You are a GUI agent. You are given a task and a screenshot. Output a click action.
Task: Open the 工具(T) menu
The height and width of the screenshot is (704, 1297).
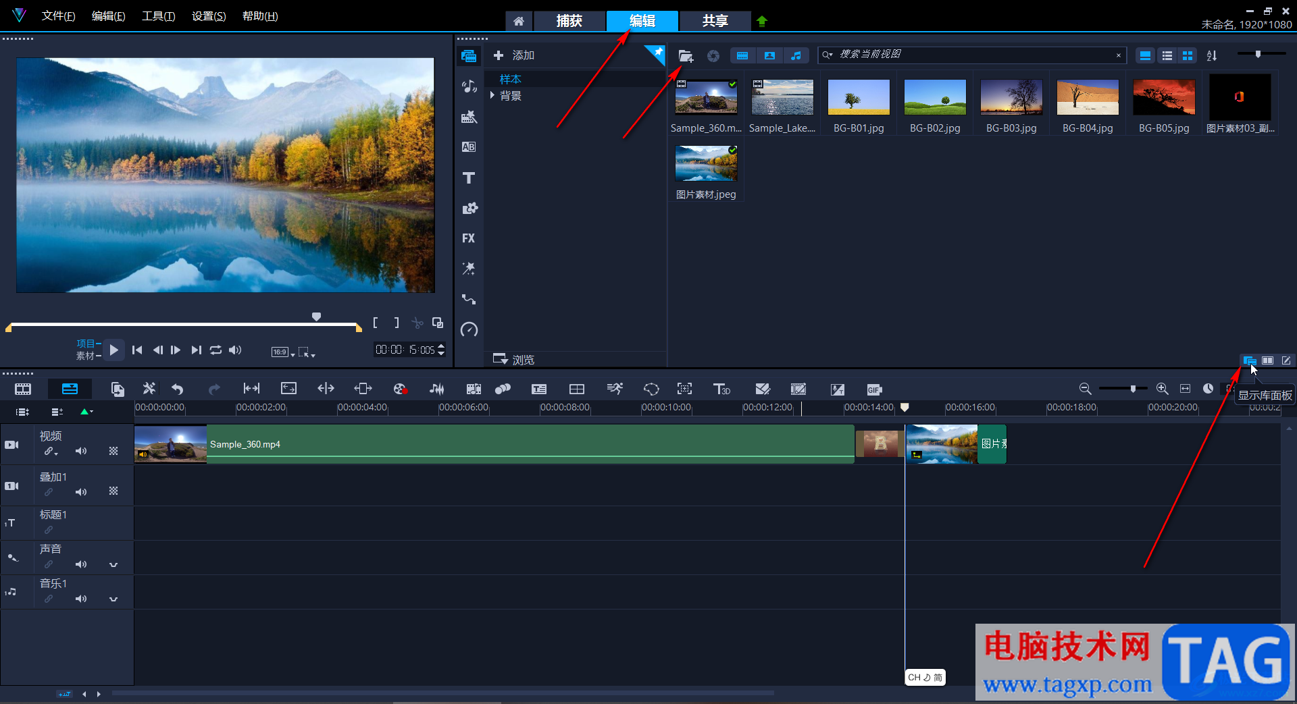click(x=158, y=16)
